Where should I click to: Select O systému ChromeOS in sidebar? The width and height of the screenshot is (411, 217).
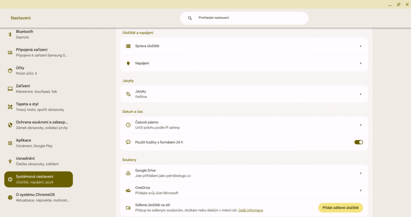[x=39, y=197]
